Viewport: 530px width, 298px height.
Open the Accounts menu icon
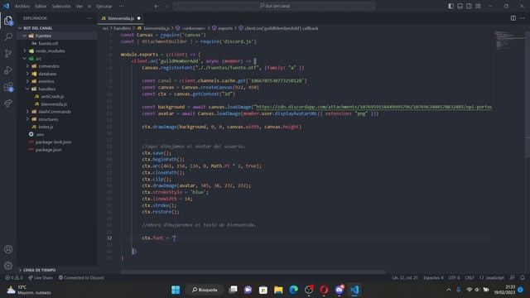tap(8, 249)
